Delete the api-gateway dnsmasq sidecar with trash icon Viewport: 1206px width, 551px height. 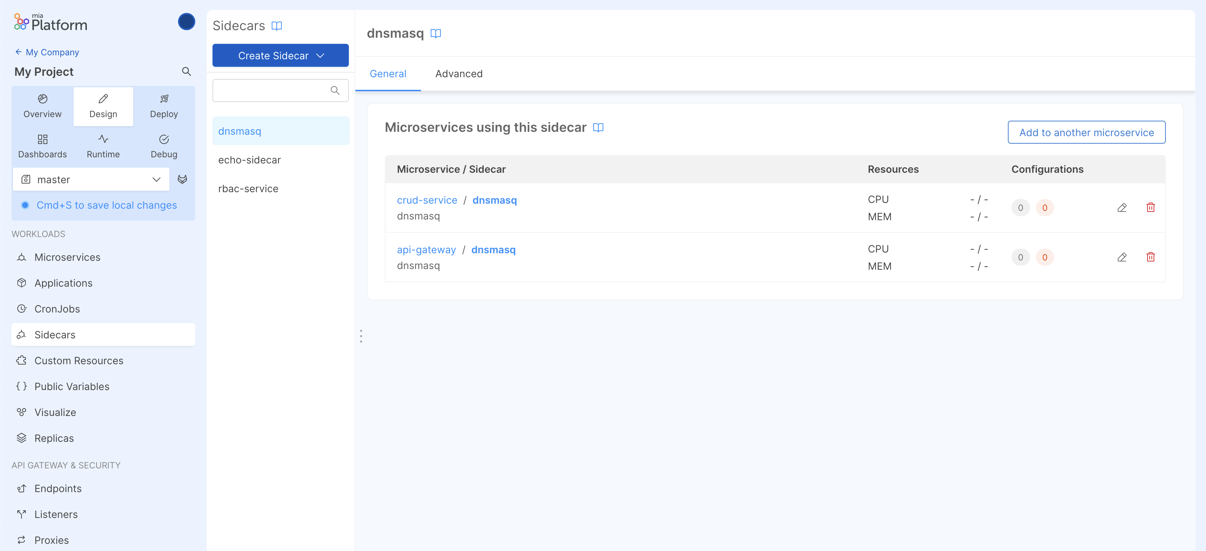[x=1150, y=257]
